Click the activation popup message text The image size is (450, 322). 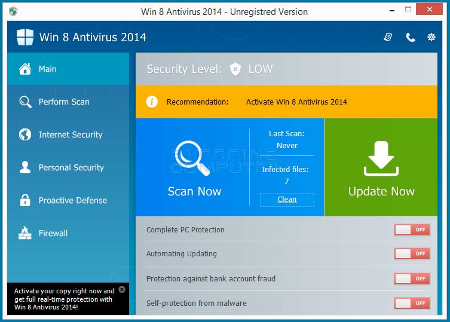pos(65,299)
